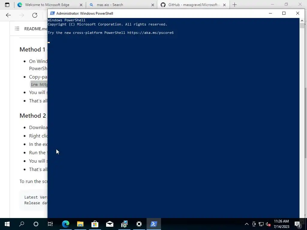Click Method 2 heading in README
This screenshot has width=307, height=230.
33,116
